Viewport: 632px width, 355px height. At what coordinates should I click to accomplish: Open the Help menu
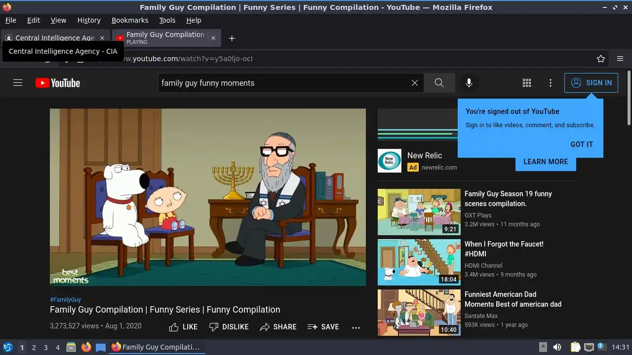pos(194,20)
